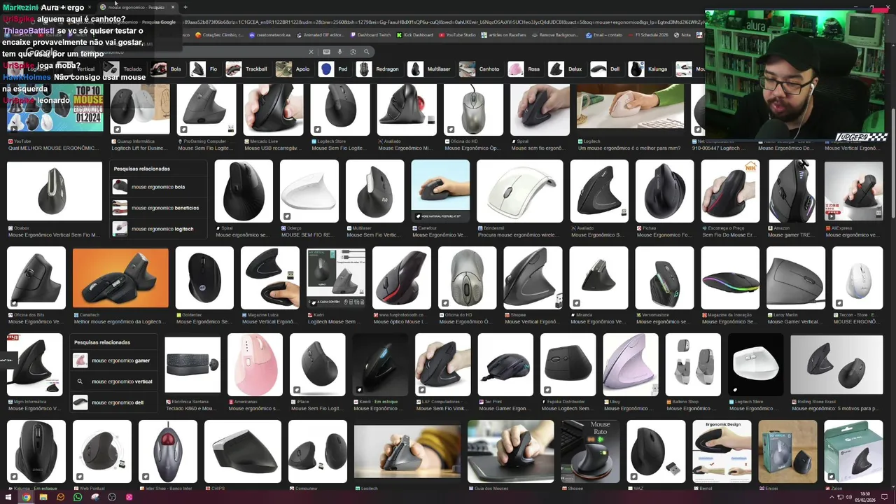Open Windows Start menu

coord(9,497)
